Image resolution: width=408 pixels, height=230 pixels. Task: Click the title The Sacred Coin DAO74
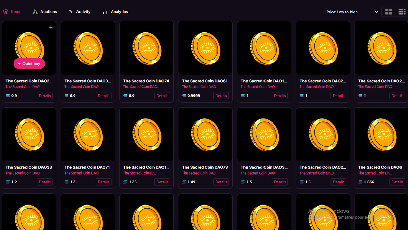click(x=146, y=81)
